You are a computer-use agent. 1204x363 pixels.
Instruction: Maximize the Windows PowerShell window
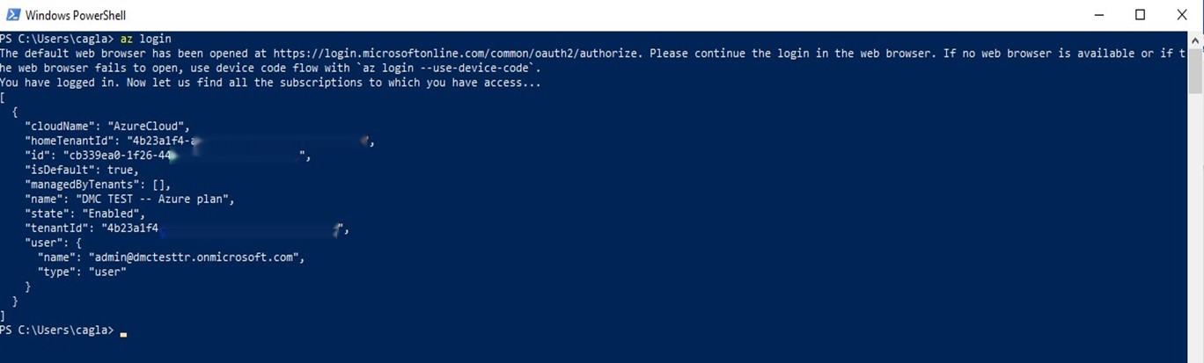1141,15
